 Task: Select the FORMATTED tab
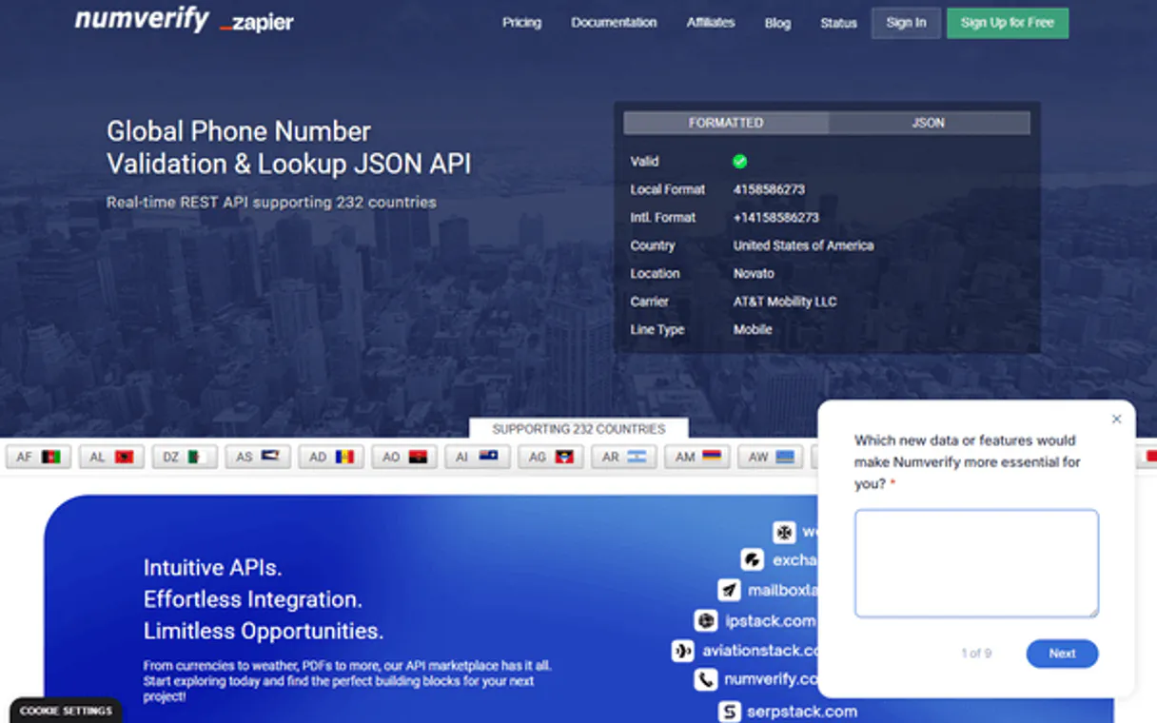pyautogui.click(x=725, y=123)
